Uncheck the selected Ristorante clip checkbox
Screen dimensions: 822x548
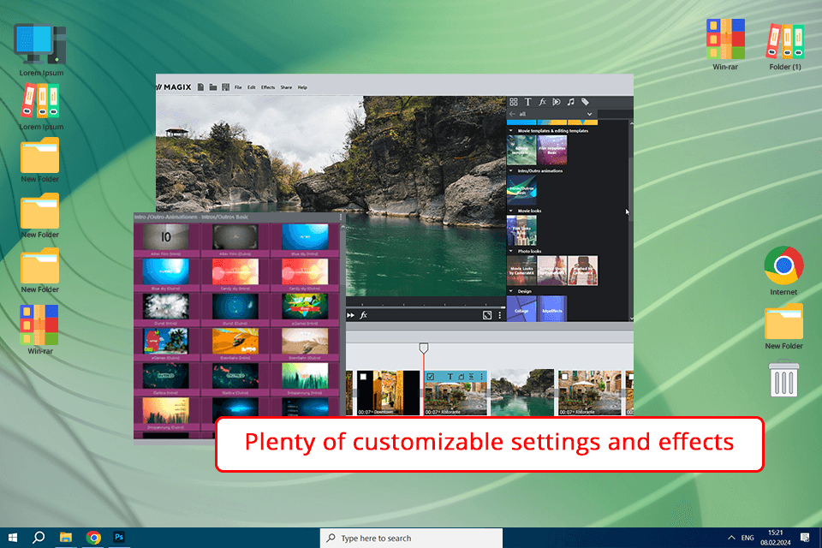pos(431,377)
